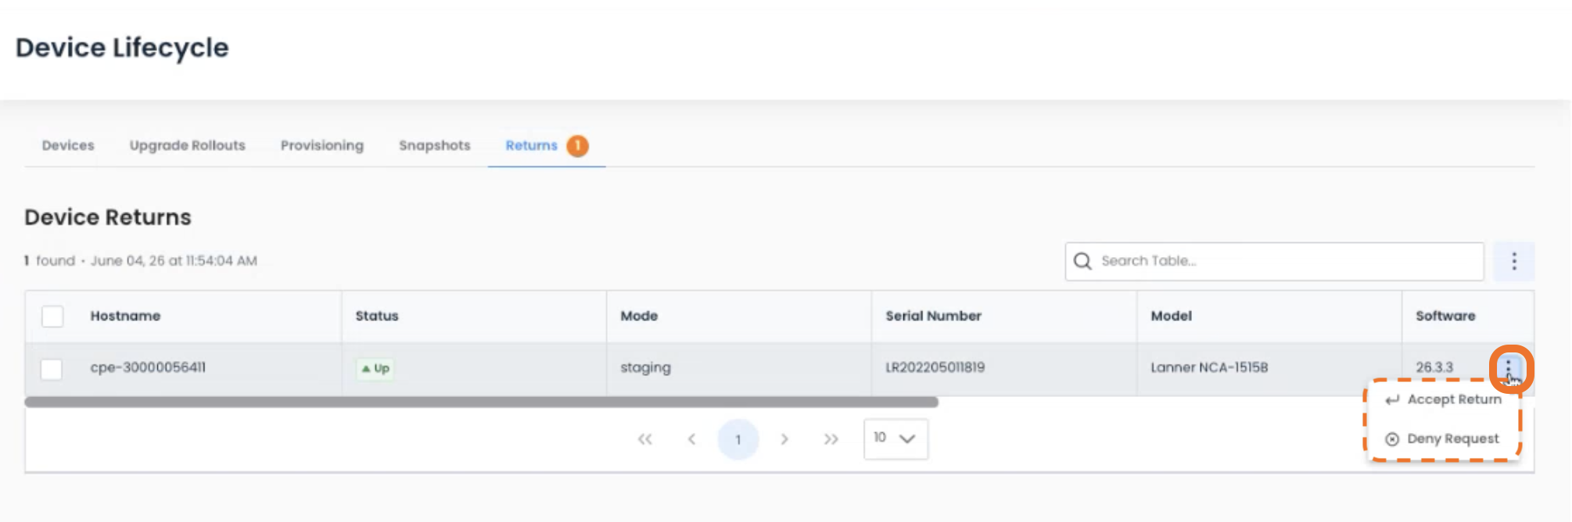Viewport: 1572px width, 522px height.
Task: Click the search magnifier icon
Action: click(x=1082, y=261)
